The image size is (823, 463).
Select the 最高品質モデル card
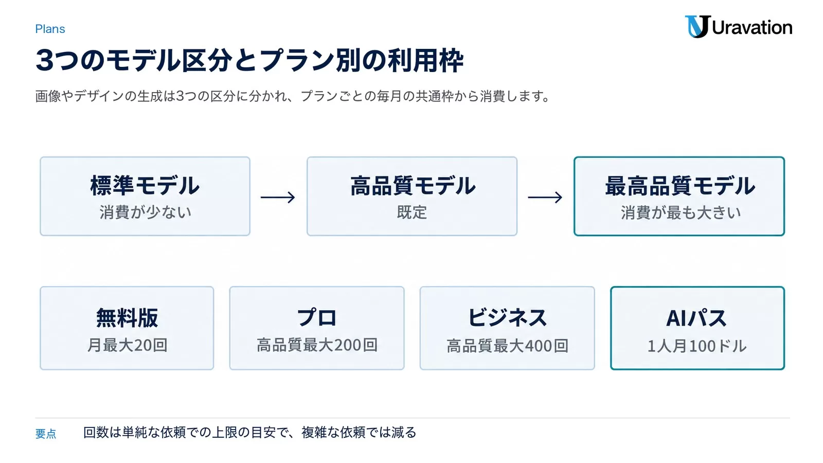click(x=679, y=197)
